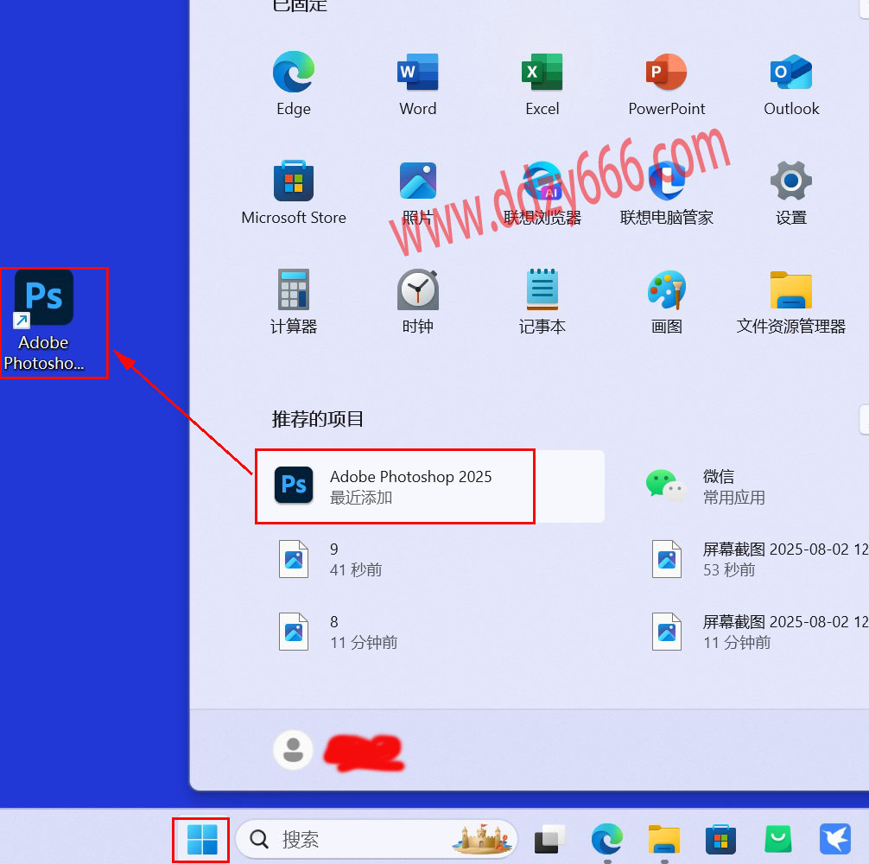
Task: Open Edge from the taskbar
Action: pos(607,839)
